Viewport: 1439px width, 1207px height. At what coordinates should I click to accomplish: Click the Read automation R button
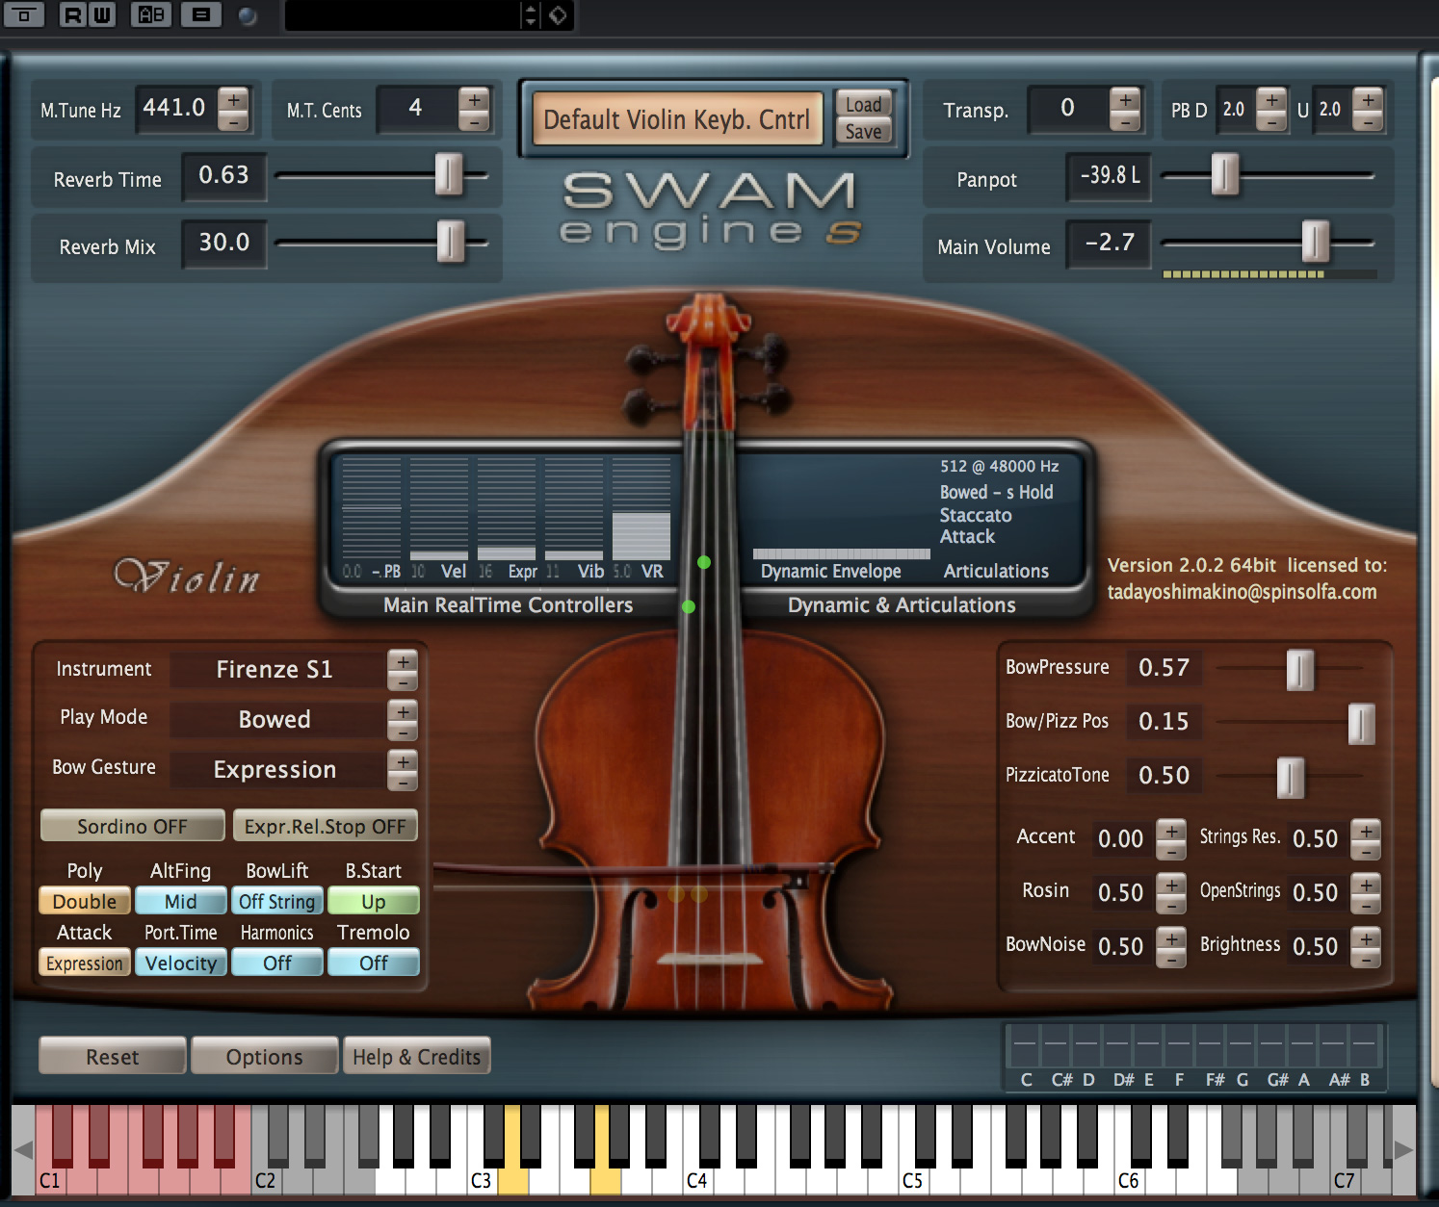(73, 14)
